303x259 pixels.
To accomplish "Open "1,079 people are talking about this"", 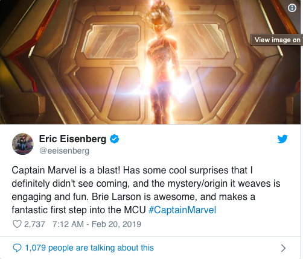I will tap(89, 248).
